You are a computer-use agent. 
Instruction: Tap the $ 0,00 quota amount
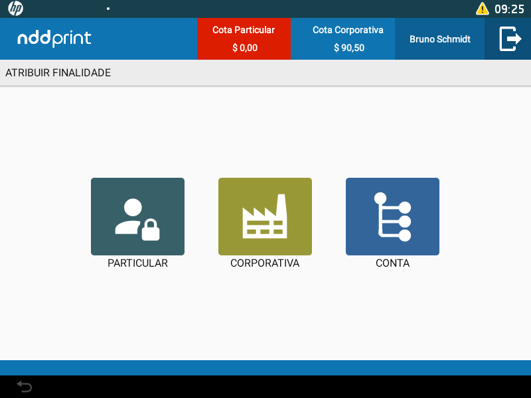click(x=245, y=48)
